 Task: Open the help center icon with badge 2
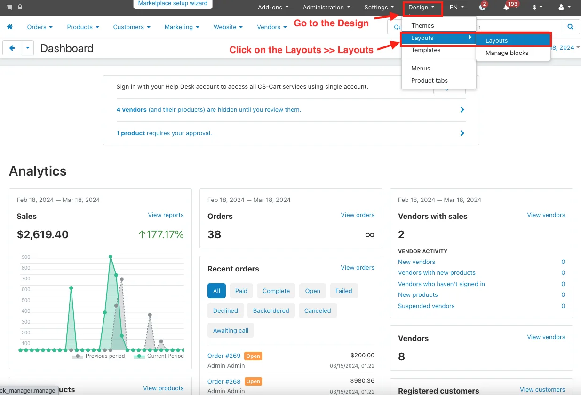[482, 8]
